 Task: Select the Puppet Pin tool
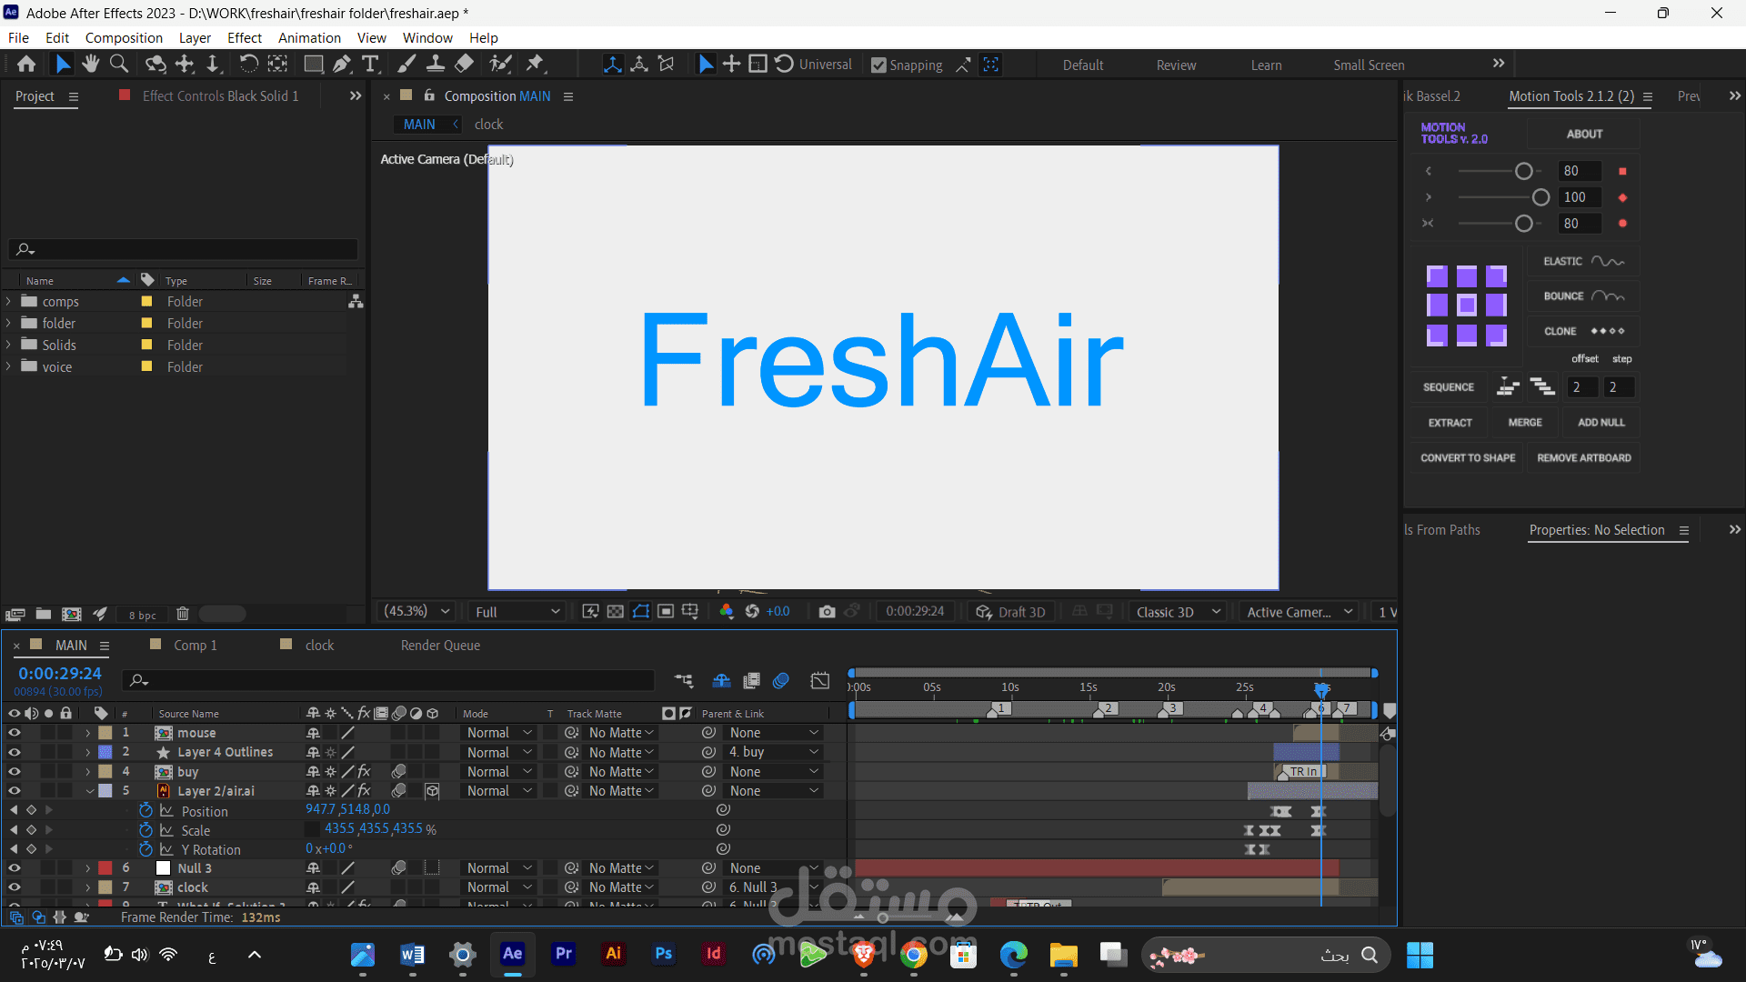click(x=535, y=64)
